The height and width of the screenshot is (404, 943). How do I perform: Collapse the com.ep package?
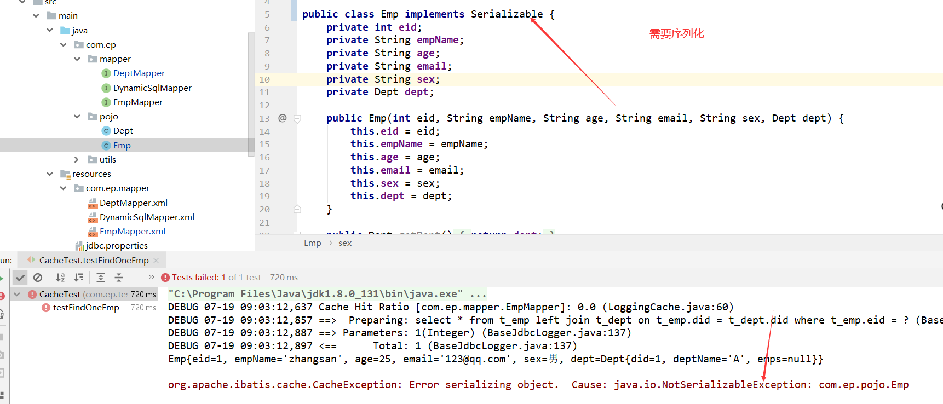[64, 45]
